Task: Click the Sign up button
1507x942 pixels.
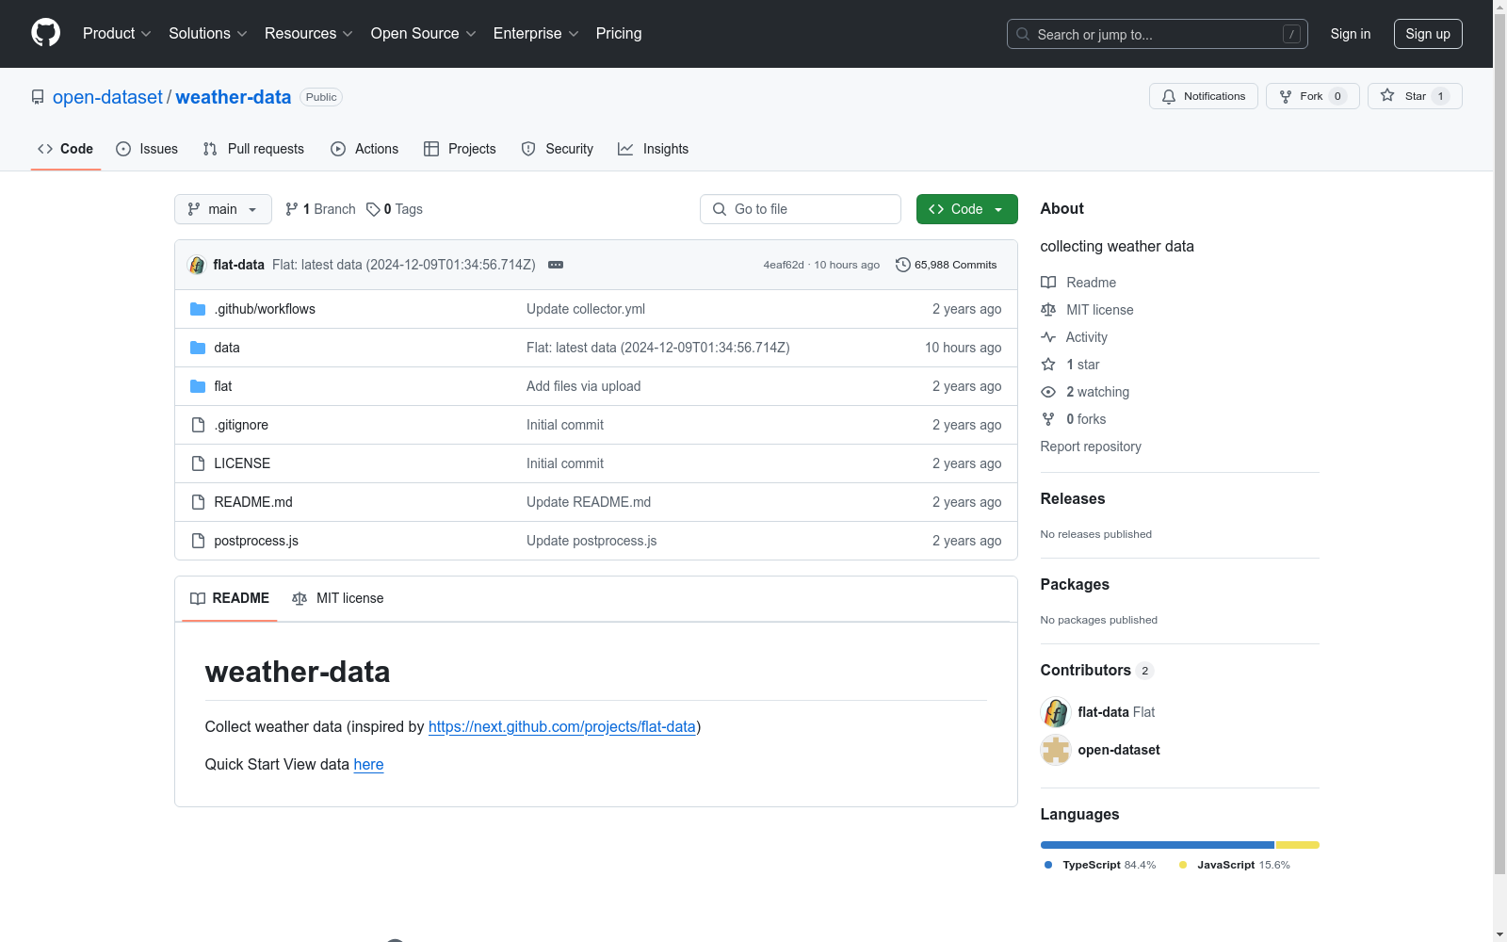Action: tap(1428, 34)
